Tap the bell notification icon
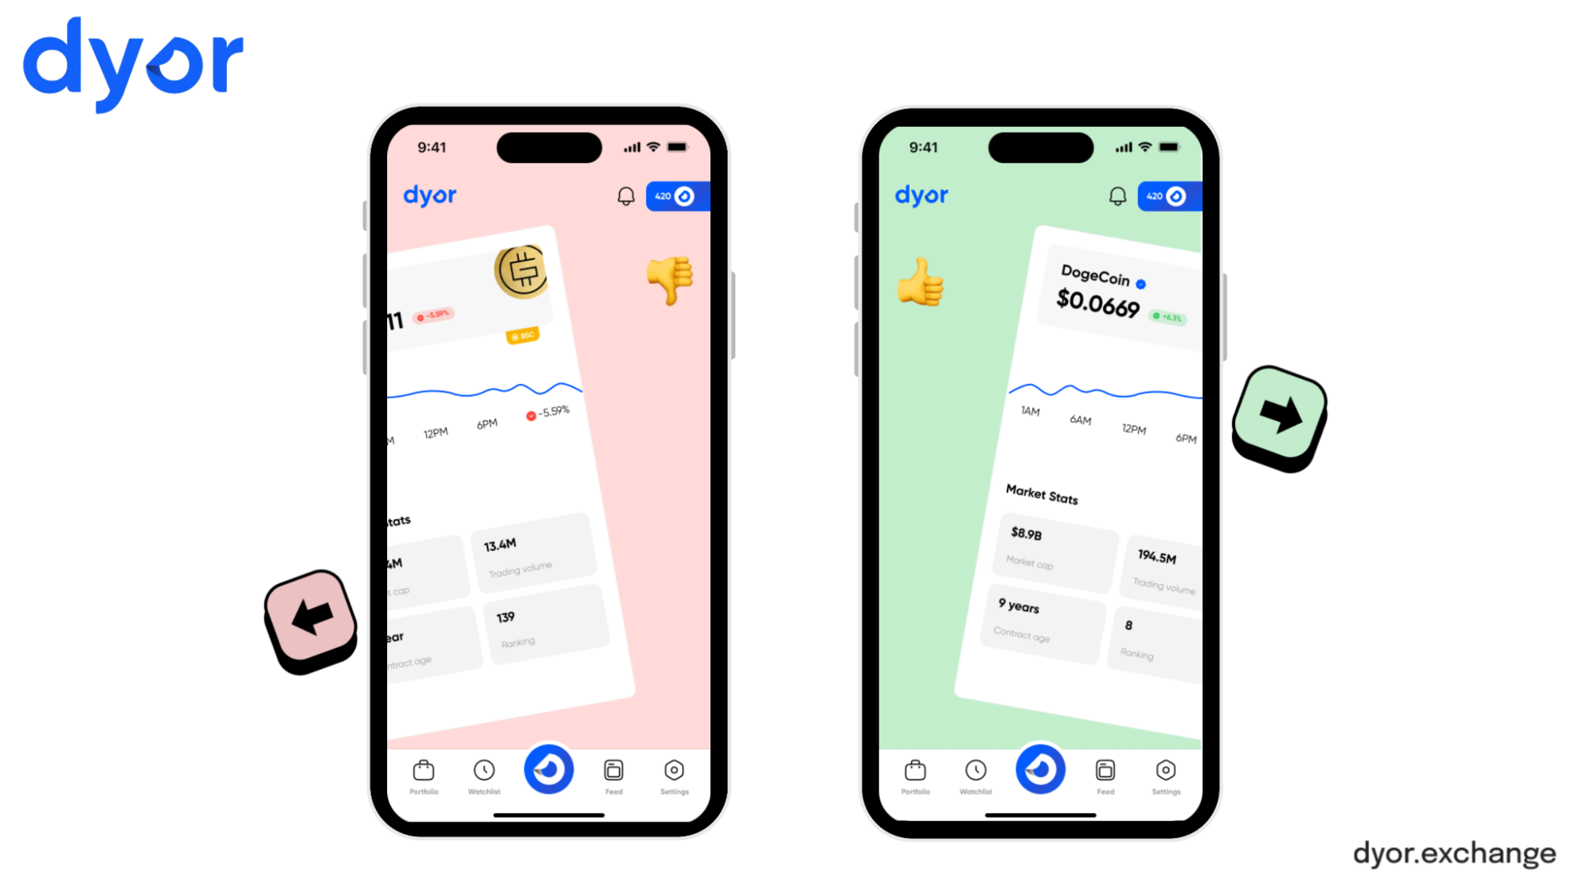Viewport: 1592px width, 896px height. pyautogui.click(x=627, y=195)
